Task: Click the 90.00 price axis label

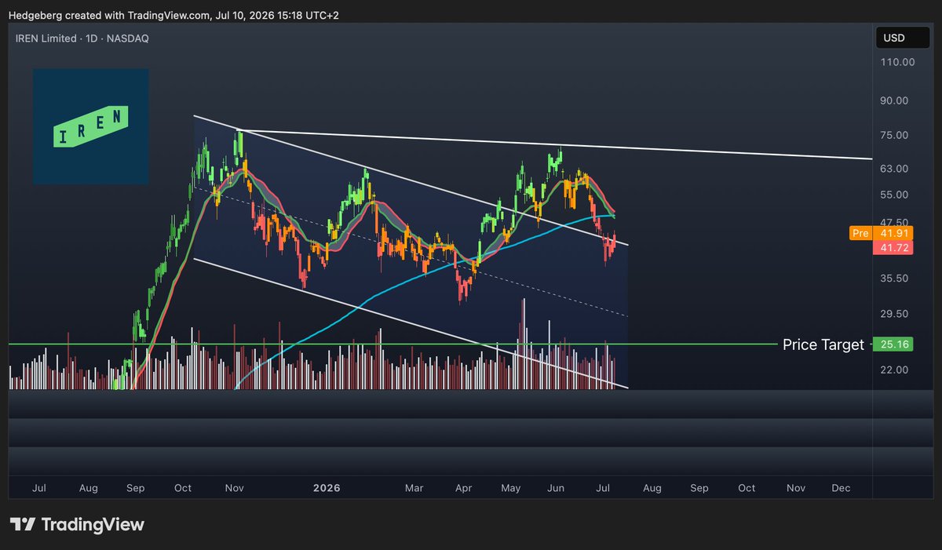Action: [895, 100]
